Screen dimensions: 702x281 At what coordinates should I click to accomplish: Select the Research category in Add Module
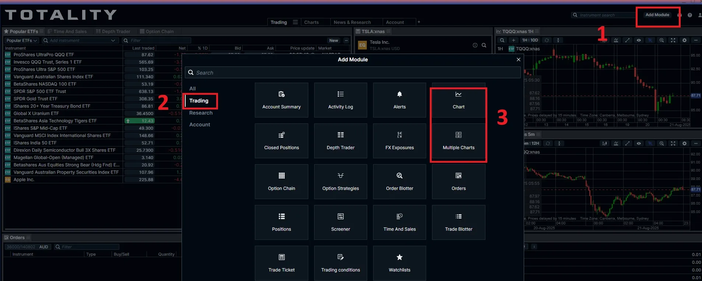coord(201,113)
